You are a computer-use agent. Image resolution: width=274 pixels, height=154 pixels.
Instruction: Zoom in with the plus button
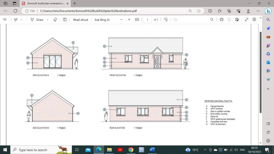129,20
